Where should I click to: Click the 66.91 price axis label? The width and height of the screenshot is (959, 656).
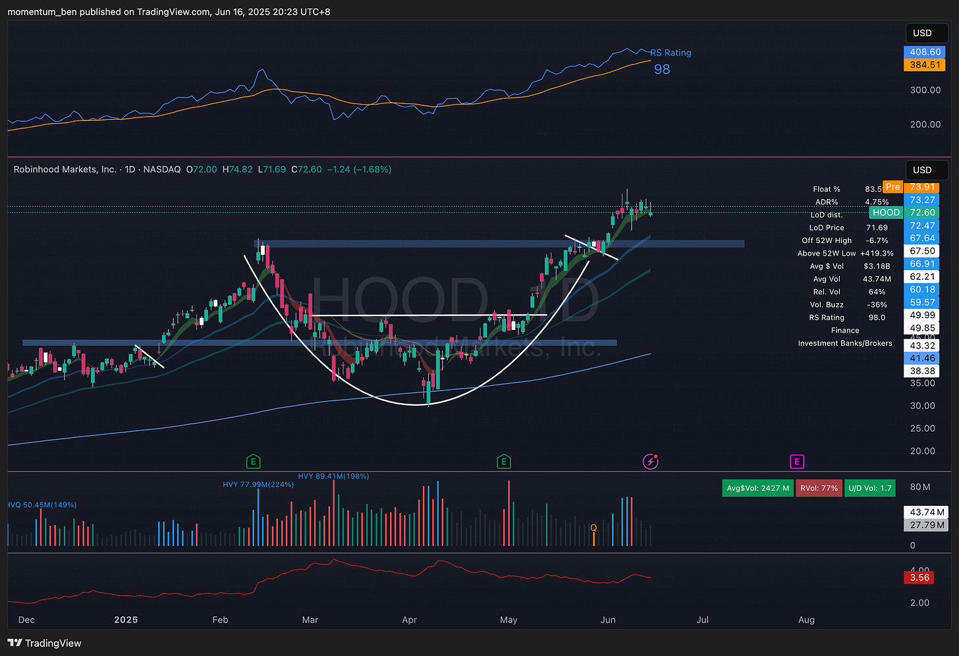[x=922, y=263]
